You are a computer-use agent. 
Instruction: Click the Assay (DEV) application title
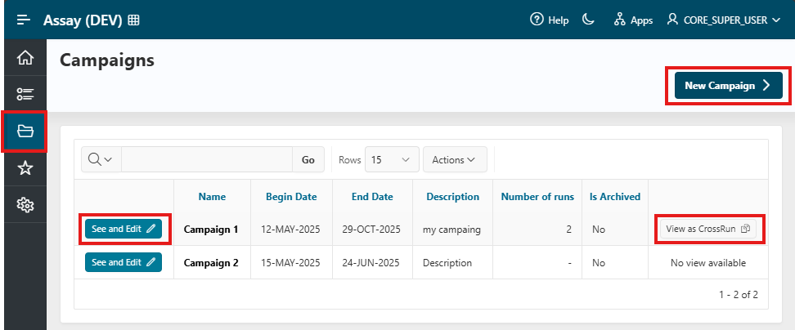coord(83,20)
